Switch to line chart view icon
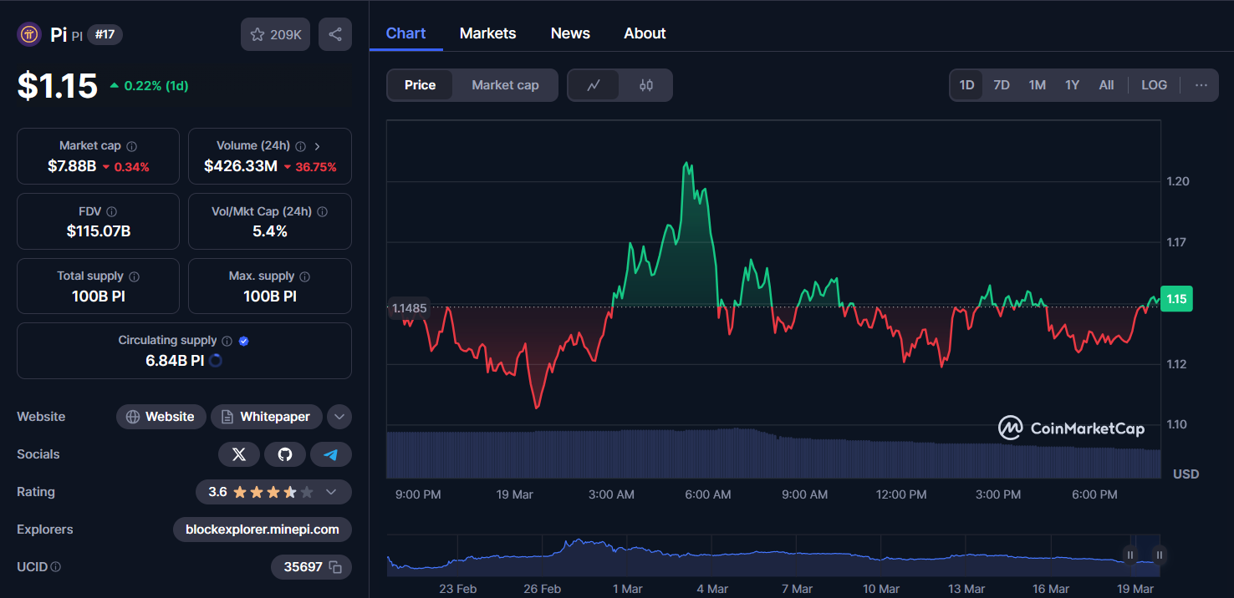1234x598 pixels. pos(594,85)
